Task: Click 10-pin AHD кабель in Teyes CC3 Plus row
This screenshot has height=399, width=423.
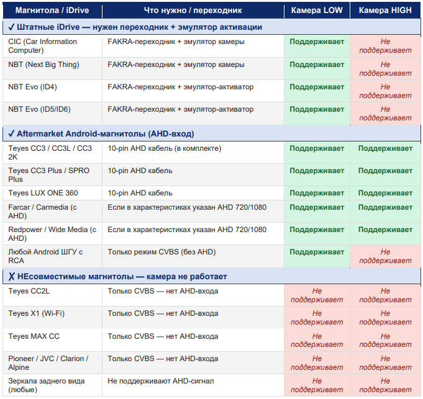Action: tap(193, 175)
